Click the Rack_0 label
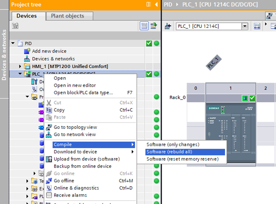The height and width of the screenshot is (204, 276). 177,98
